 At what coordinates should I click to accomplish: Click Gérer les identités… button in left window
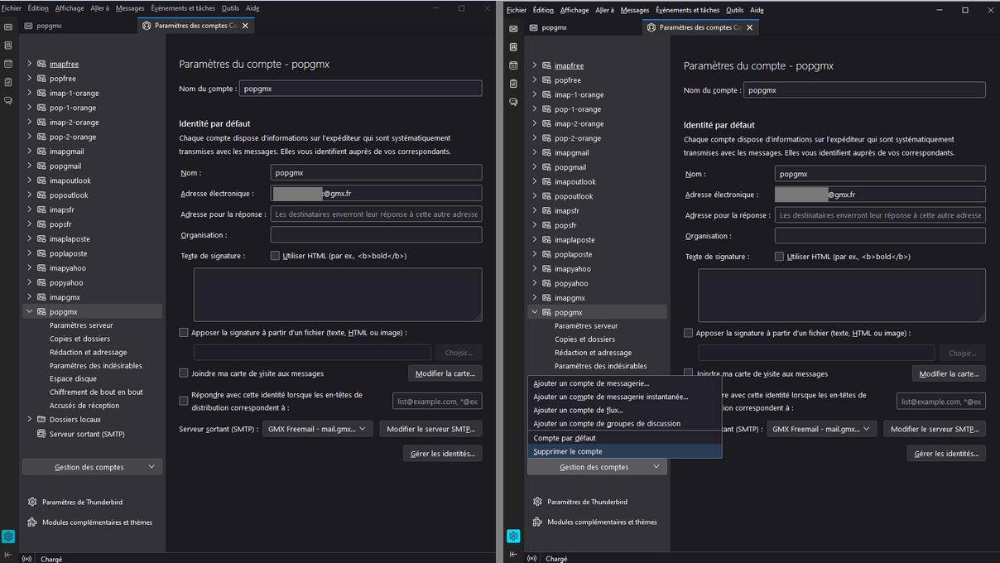[443, 454]
